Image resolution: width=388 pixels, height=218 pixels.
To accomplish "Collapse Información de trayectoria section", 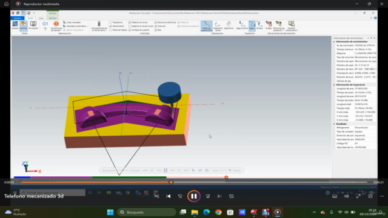I will pos(334,85).
